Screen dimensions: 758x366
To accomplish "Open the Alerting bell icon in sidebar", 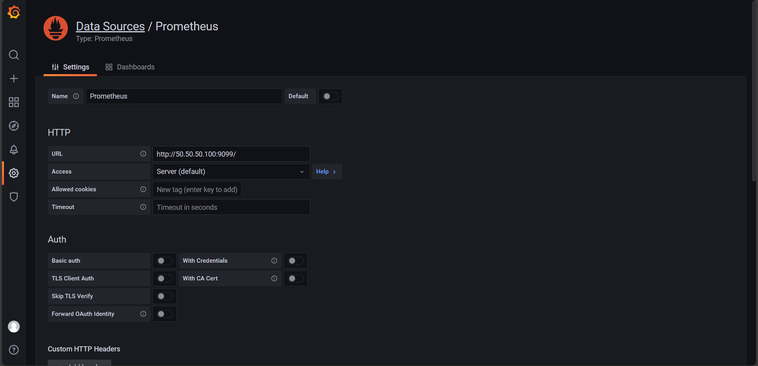I will point(14,149).
